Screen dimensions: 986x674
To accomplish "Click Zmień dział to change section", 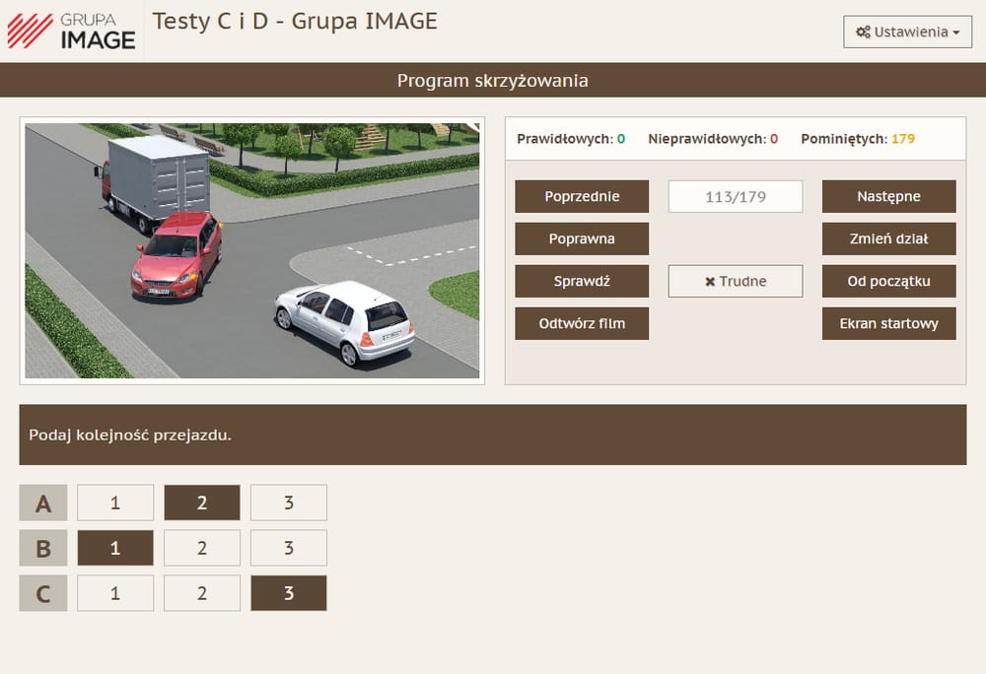I will coord(888,238).
